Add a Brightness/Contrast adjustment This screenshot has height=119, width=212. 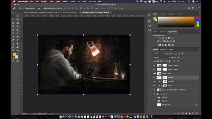[160, 38]
